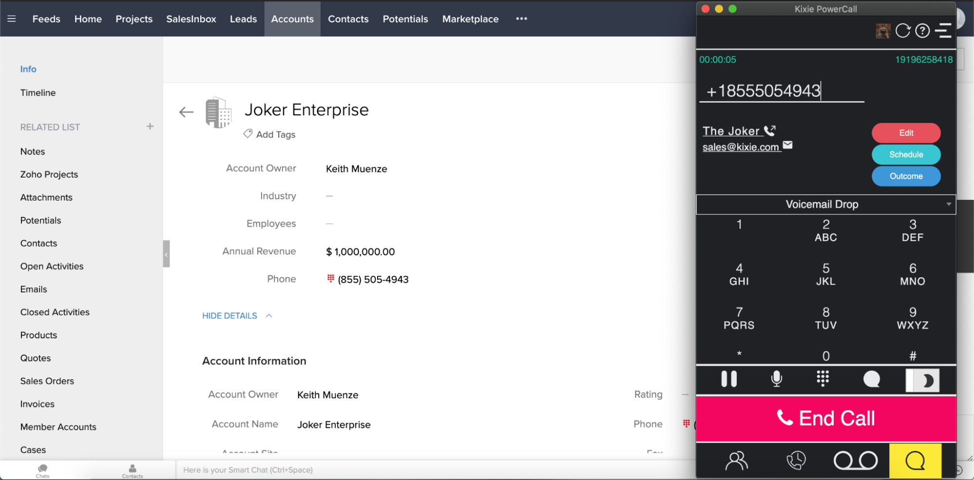Click the Add Tags tag icon
The image size is (974, 480).
[248, 133]
